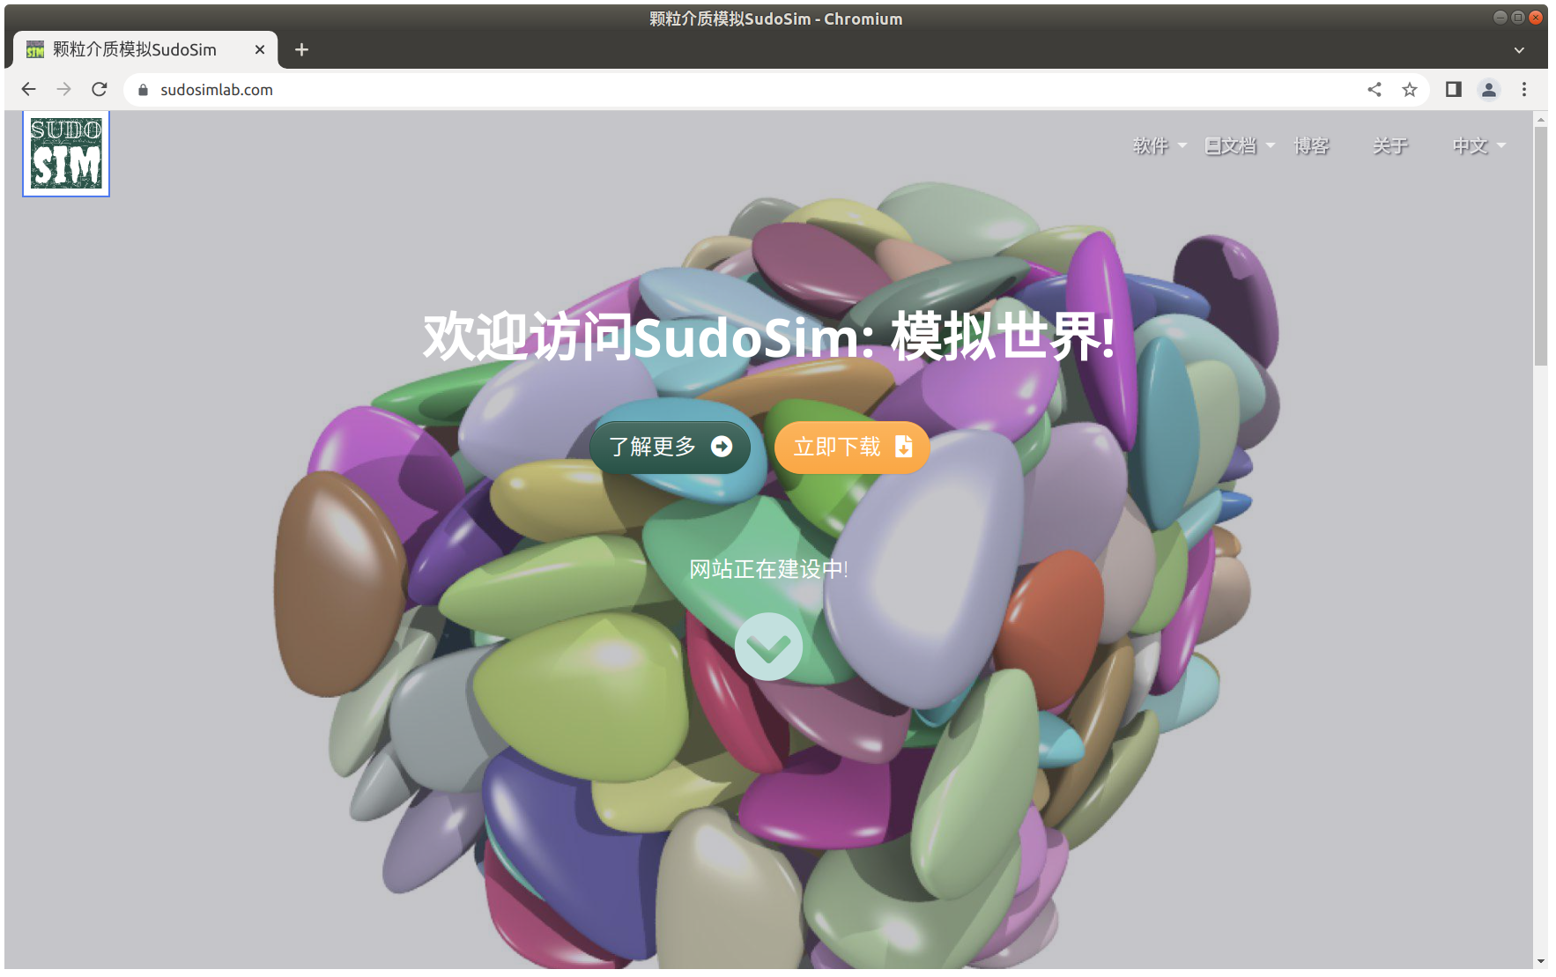Click the page vertical scrollbar thumb
1556x977 pixels.
(x=1540, y=247)
